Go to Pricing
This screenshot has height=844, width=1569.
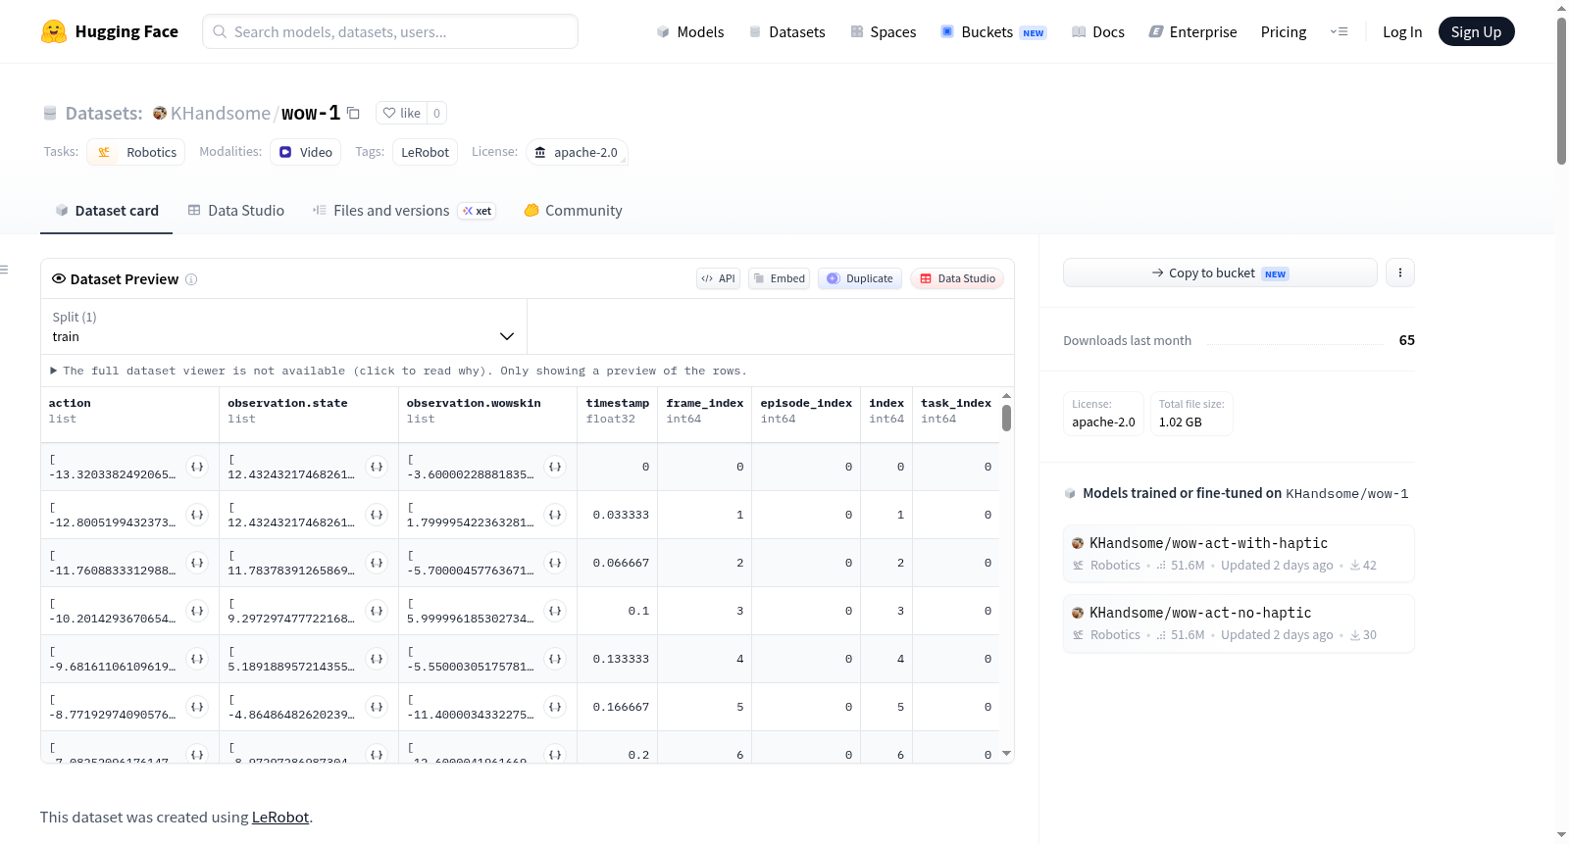click(1284, 31)
